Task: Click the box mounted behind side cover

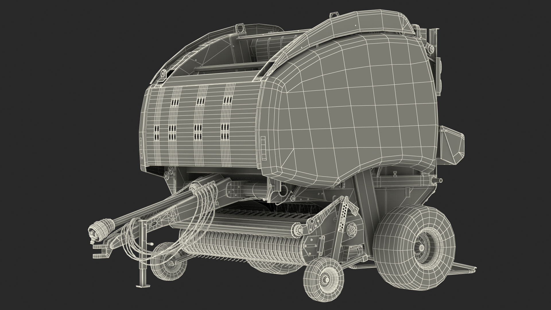Action: point(451,145)
